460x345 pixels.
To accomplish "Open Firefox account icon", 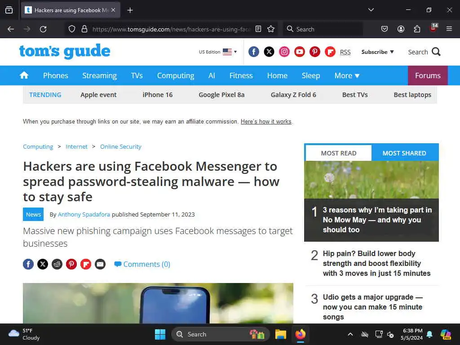I will (401, 29).
